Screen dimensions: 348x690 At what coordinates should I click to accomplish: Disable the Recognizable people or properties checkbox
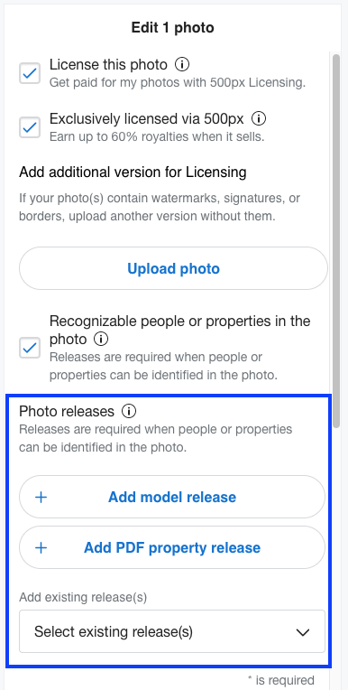pos(30,348)
